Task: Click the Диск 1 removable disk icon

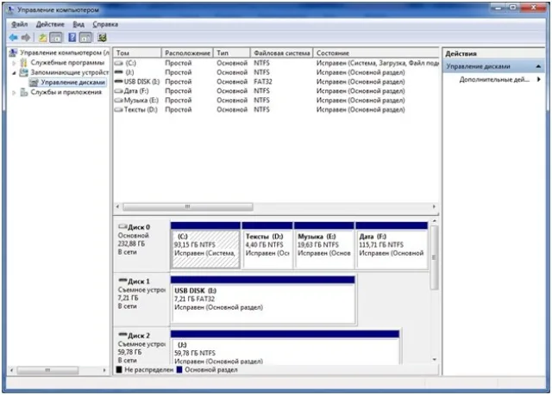Action: pyautogui.click(x=122, y=281)
